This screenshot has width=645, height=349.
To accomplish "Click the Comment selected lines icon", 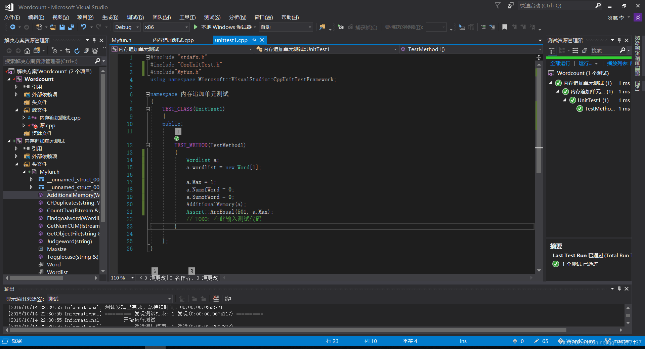I will tap(483, 27).
